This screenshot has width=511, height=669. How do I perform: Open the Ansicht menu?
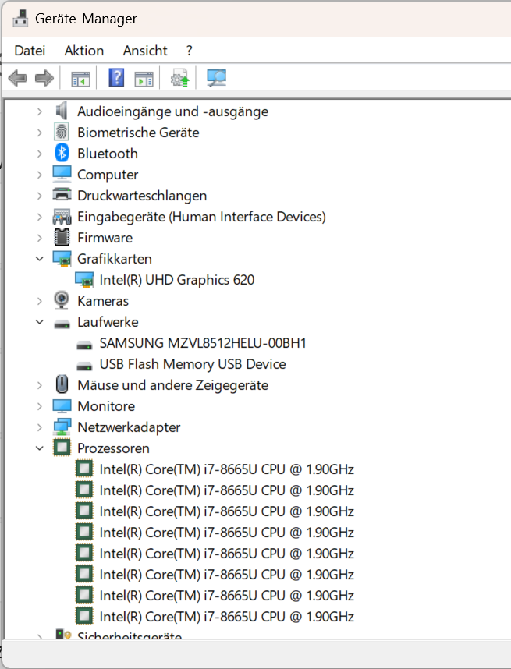[x=145, y=51]
